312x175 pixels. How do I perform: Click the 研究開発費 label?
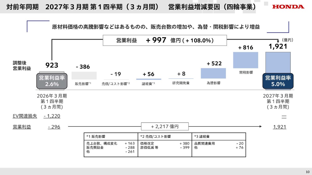181,83
